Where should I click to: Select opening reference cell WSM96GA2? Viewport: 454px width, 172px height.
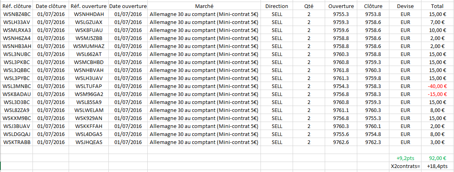point(88,94)
